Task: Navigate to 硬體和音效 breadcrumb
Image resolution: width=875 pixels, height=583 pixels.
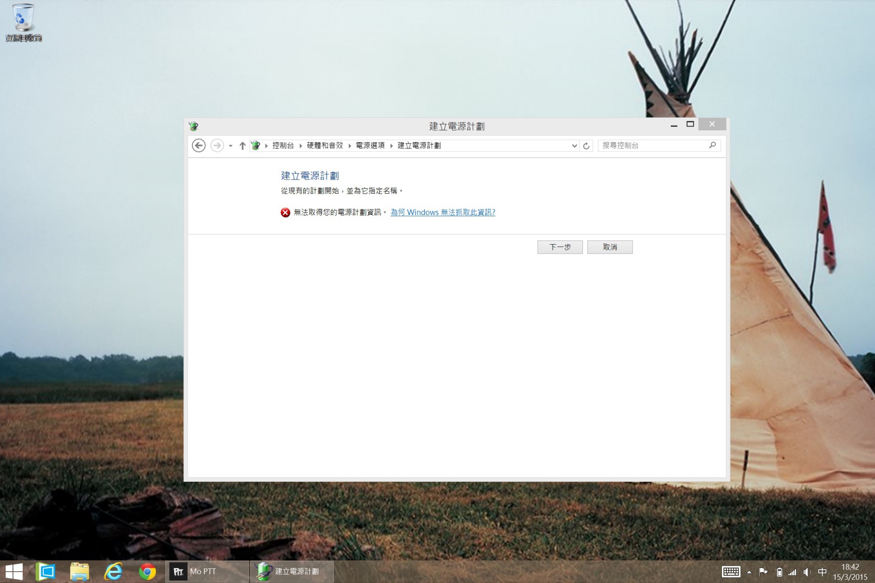Action: pyautogui.click(x=324, y=145)
